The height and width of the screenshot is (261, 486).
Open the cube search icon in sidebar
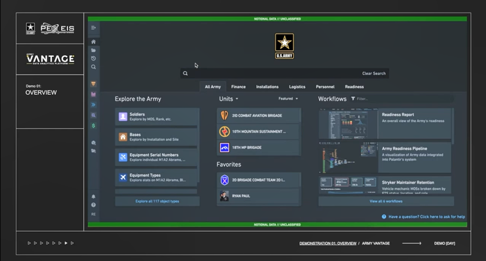93,143
